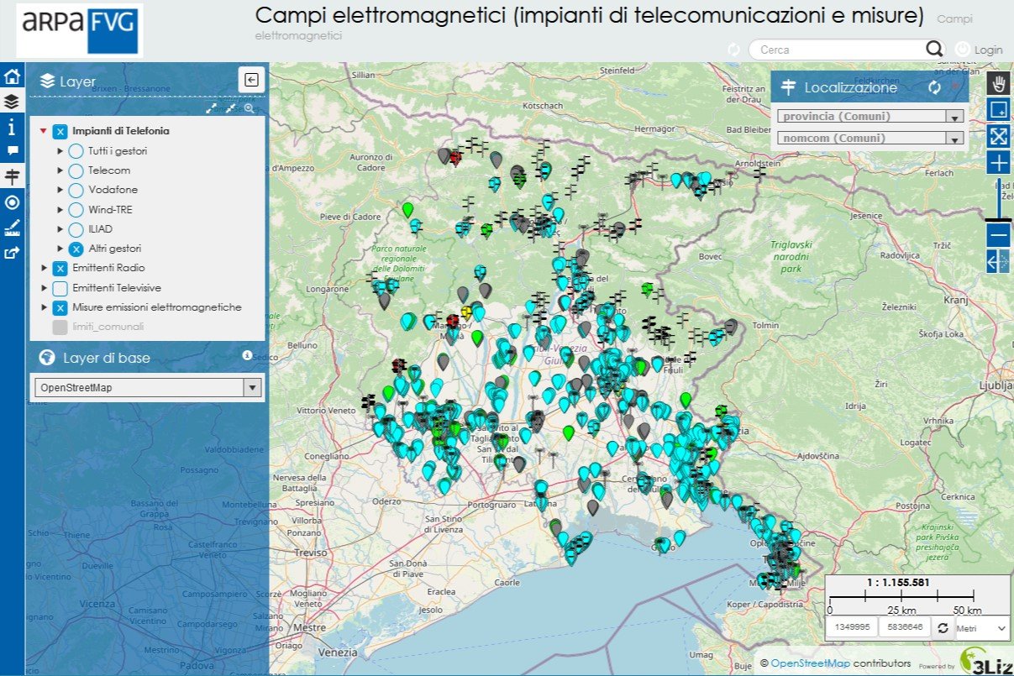The image size is (1014, 676).
Task: Expand the ILIAD legend arrow
Action: (x=60, y=229)
